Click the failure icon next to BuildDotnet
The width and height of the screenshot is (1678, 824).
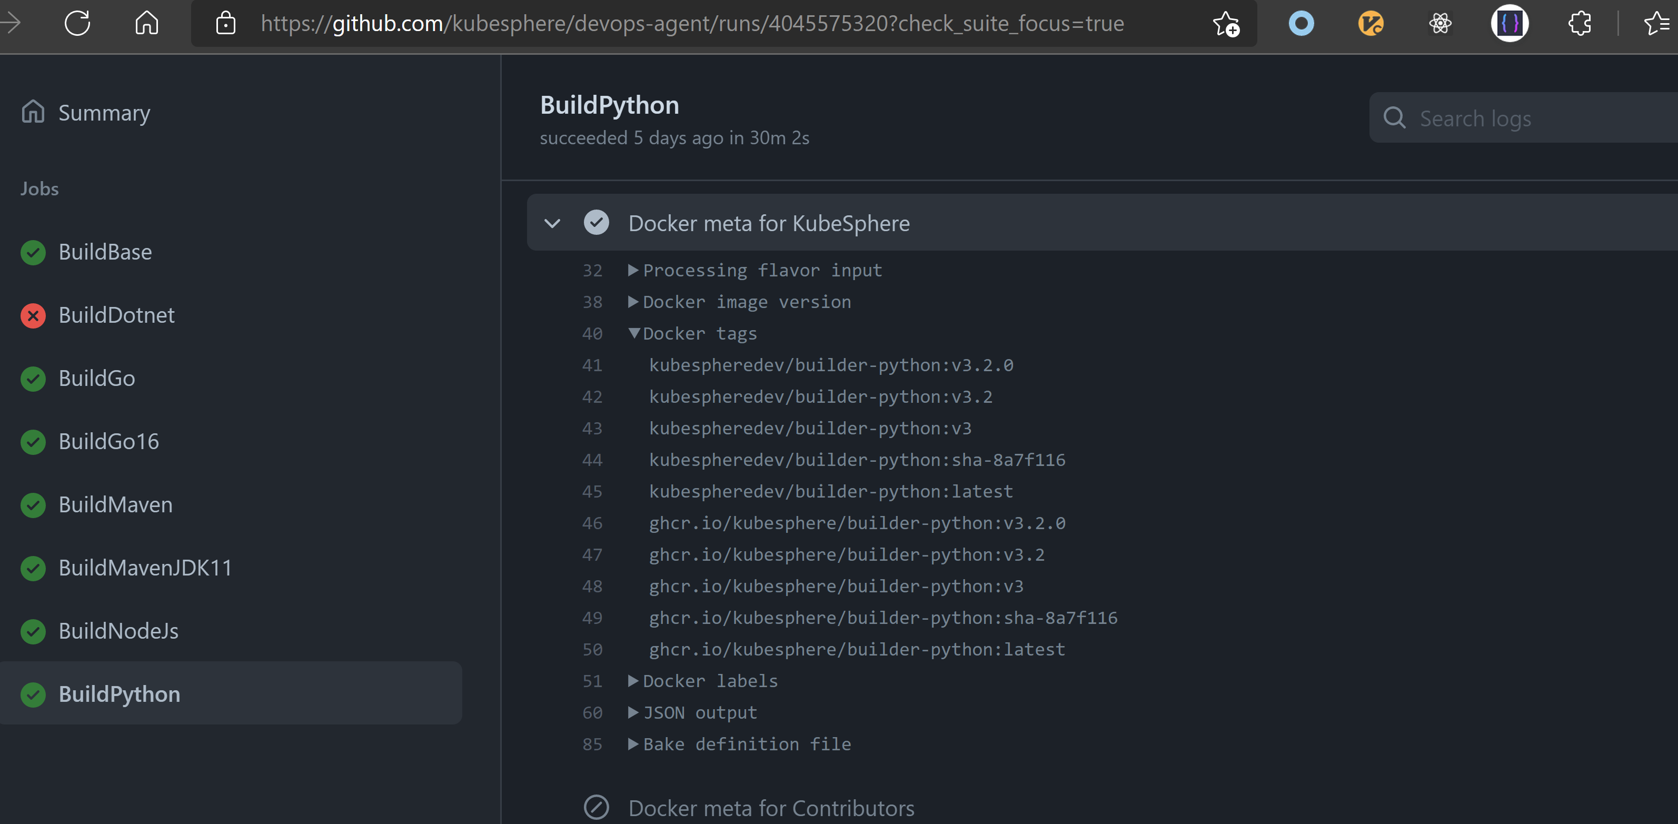click(33, 316)
